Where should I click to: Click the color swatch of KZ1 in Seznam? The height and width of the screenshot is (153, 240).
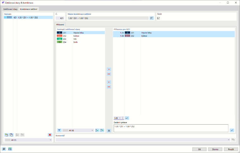point(9,17)
